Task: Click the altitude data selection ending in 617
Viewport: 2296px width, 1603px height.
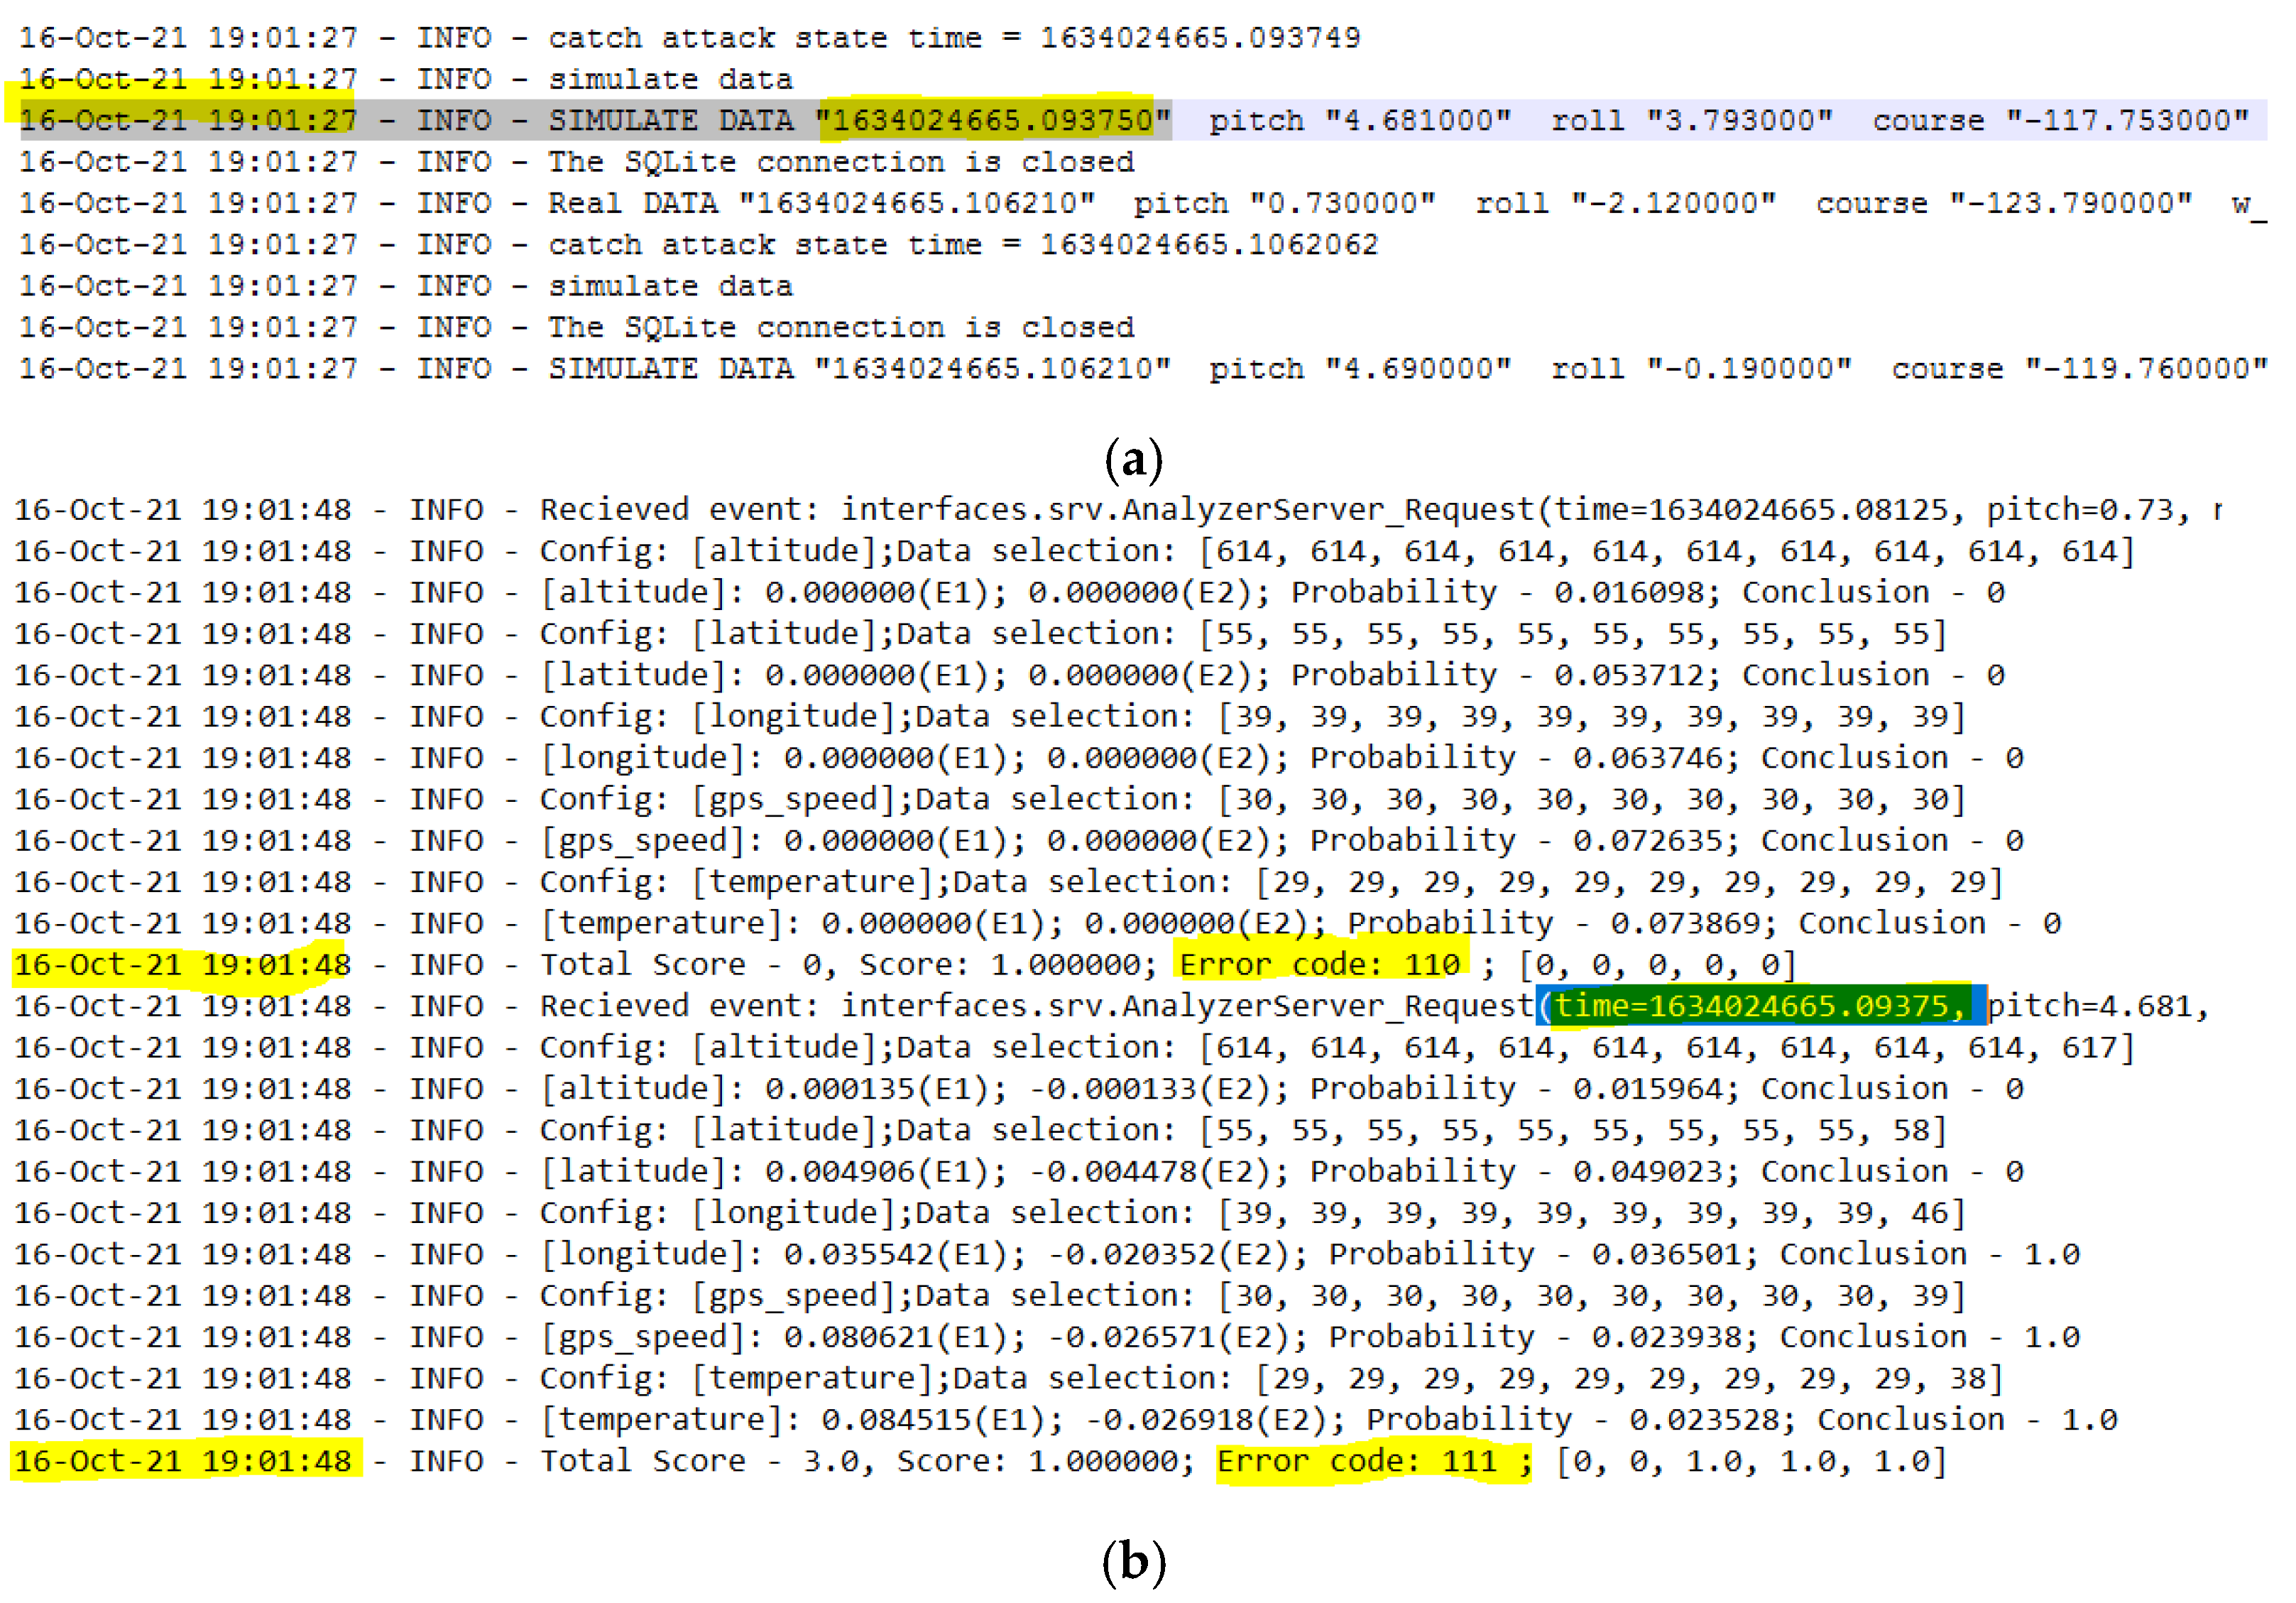Action: pyautogui.click(x=1666, y=1048)
